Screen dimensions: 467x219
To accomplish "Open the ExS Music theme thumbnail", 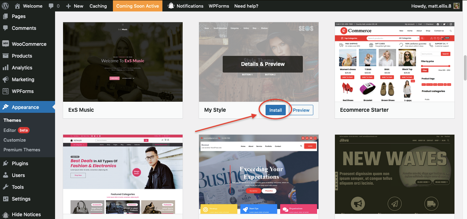I will tap(123, 62).
